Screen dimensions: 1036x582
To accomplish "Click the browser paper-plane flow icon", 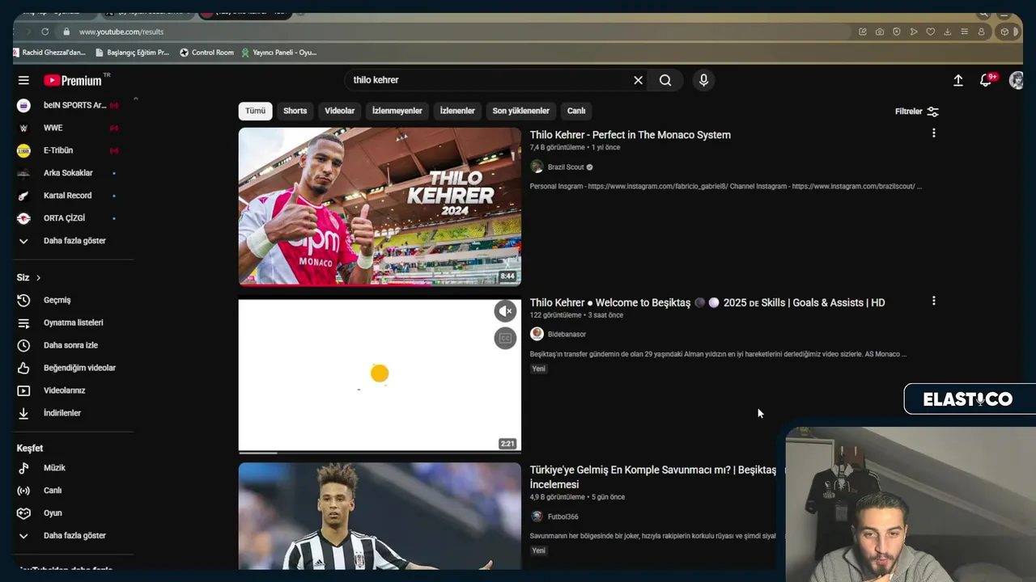I will 914,32.
